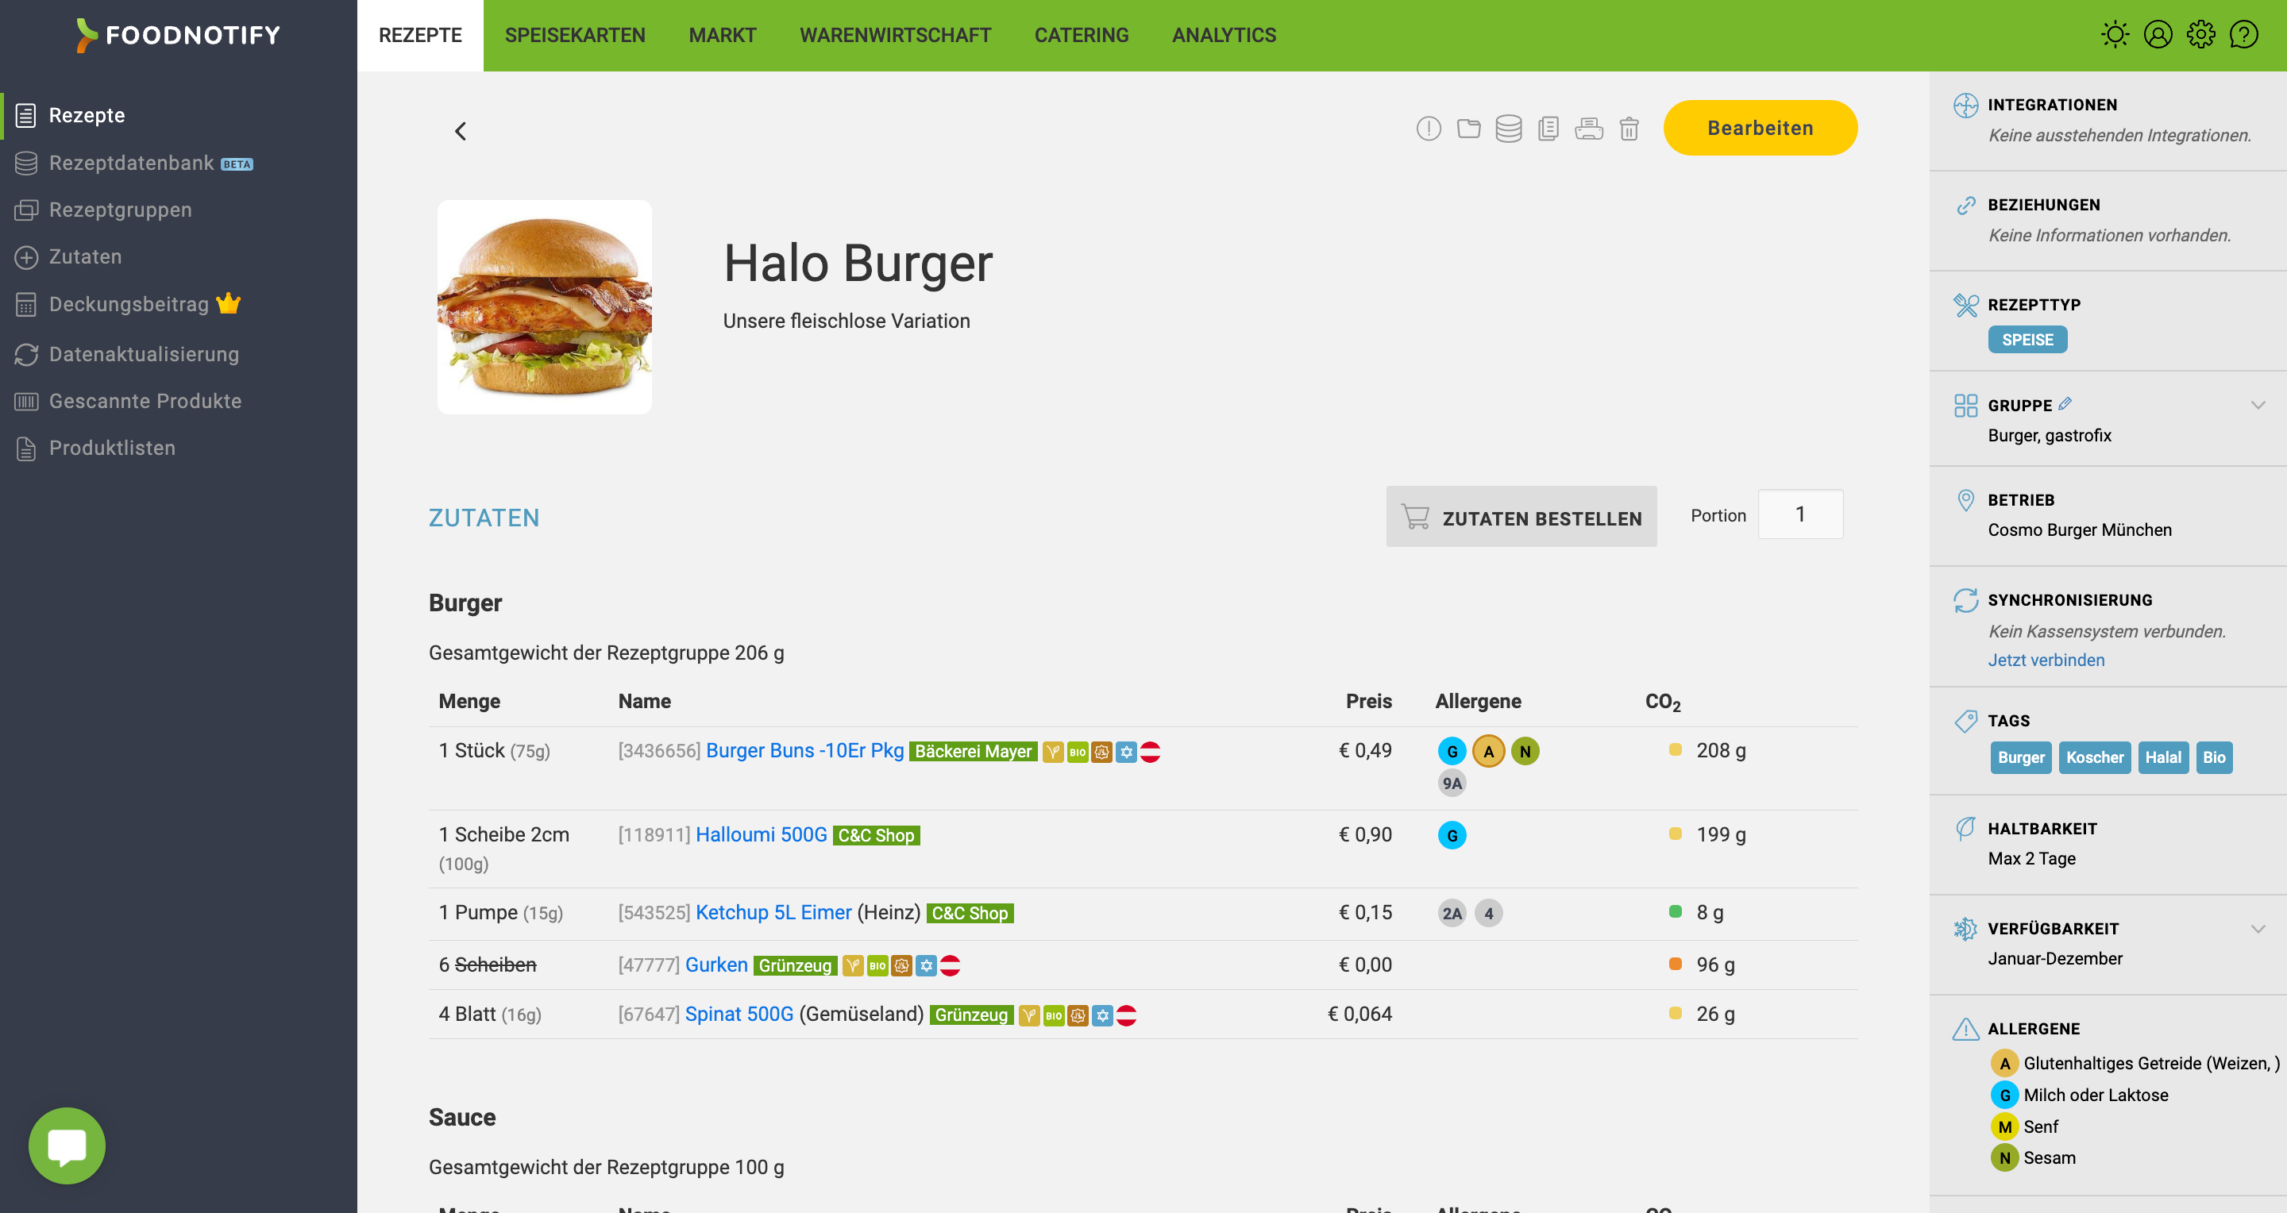Open the recipe folder icon
Viewport: 2287px width, 1213px height.
point(1467,127)
